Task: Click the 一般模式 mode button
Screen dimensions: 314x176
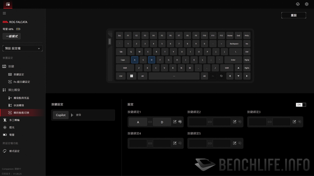Action: [12, 36]
